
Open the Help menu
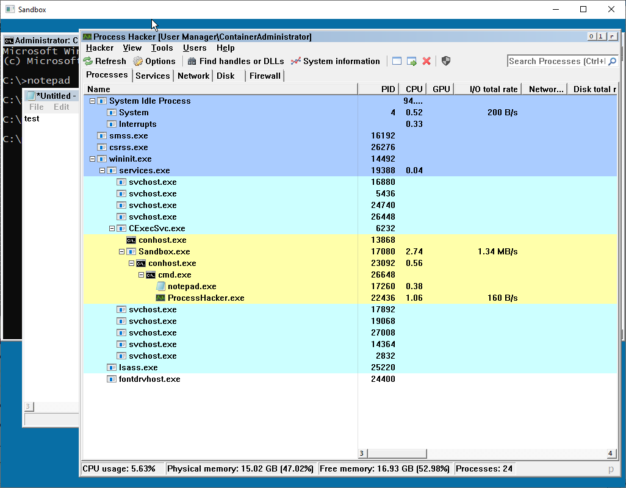[x=226, y=48]
